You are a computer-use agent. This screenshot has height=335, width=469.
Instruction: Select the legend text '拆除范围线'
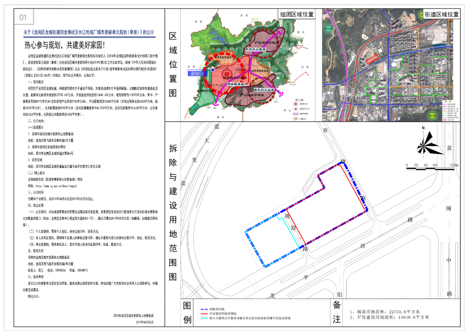point(217,309)
